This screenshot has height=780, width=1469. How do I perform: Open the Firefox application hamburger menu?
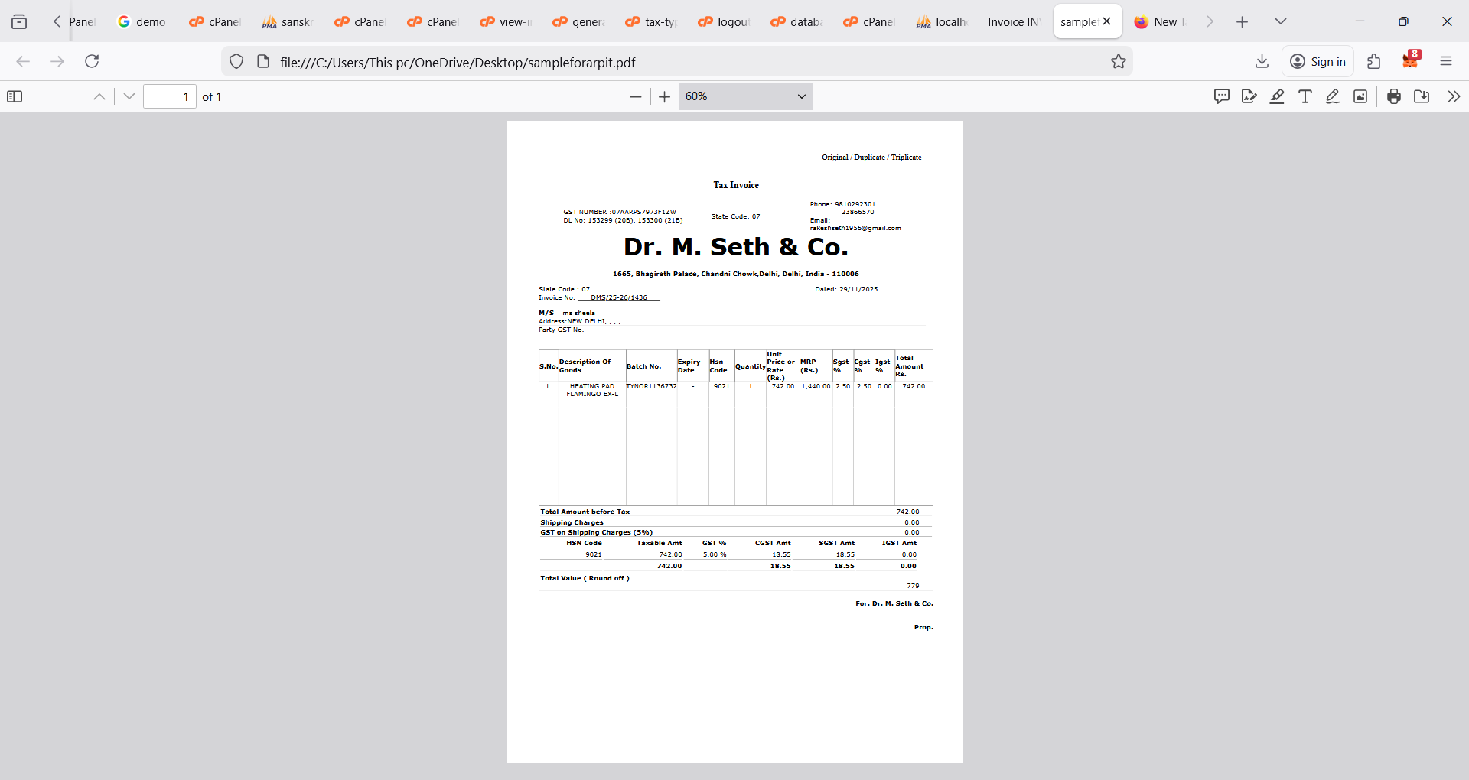(x=1445, y=62)
